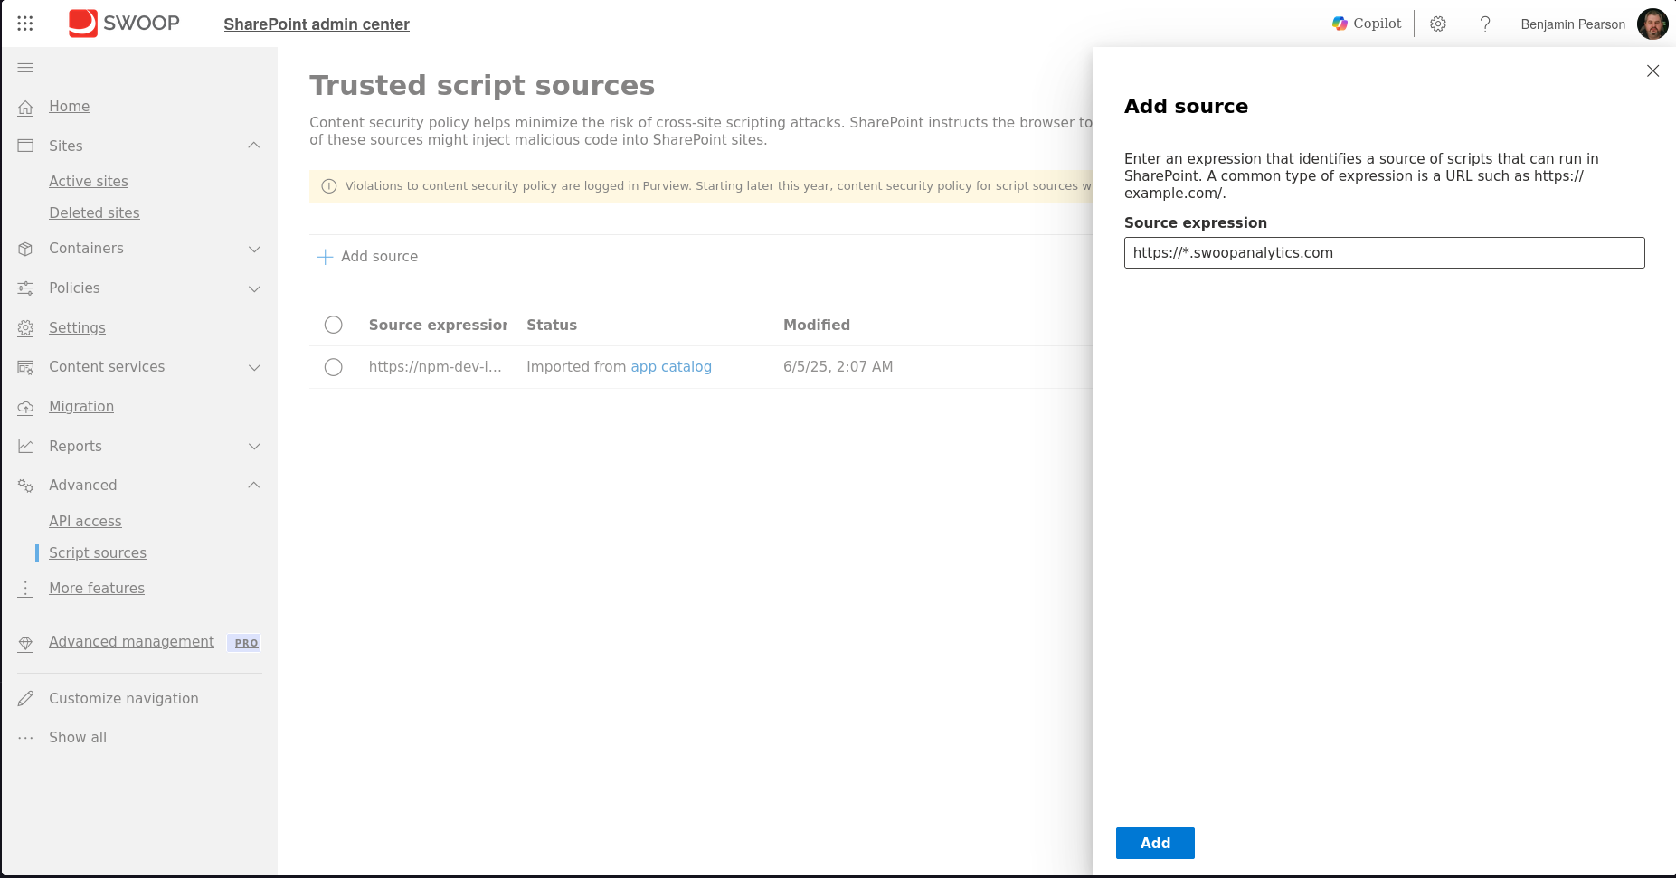Open the help question mark icon

pyautogui.click(x=1485, y=24)
